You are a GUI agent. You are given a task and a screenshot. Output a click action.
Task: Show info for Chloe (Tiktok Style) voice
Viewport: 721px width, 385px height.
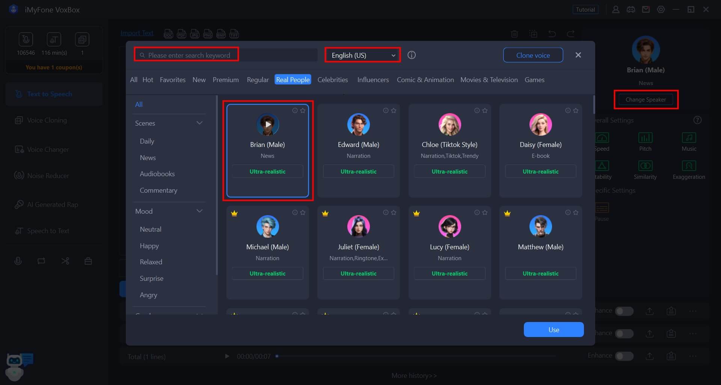477,111
